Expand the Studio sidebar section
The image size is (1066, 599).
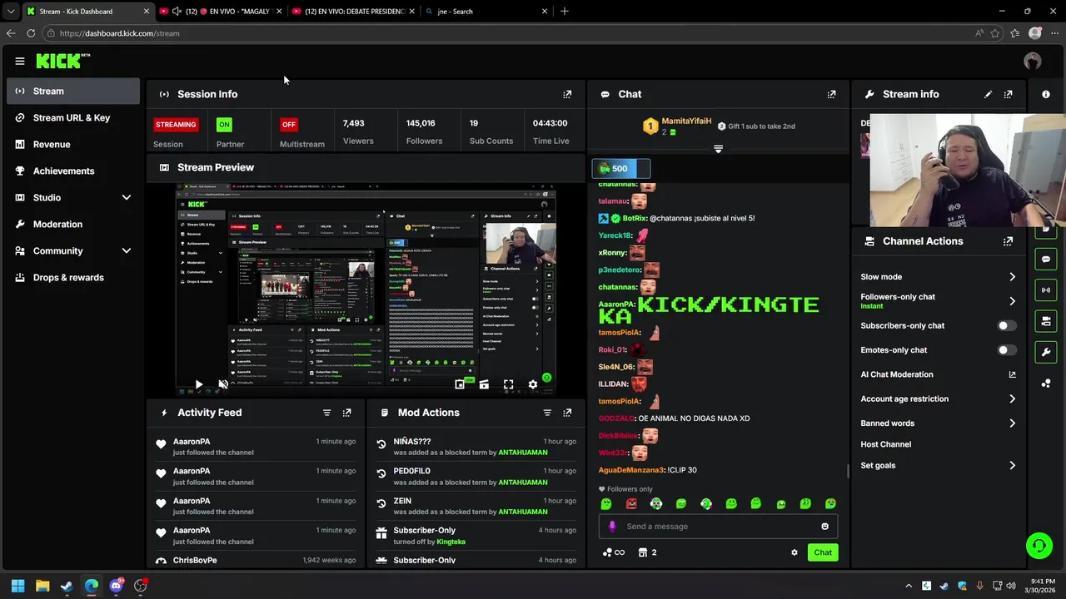click(127, 197)
